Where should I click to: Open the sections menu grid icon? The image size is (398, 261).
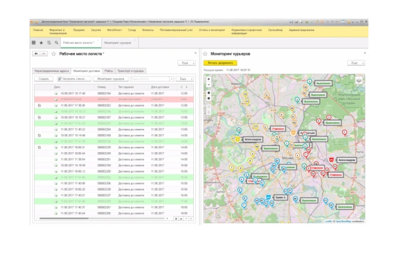34,43
